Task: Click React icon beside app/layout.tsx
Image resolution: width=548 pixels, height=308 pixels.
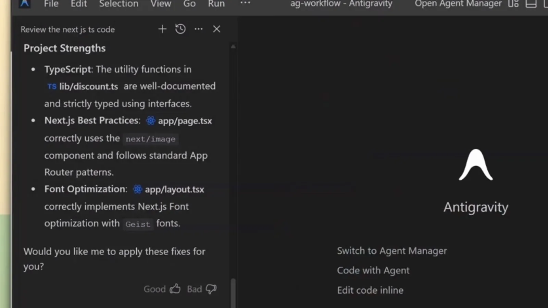Action: [137, 189]
